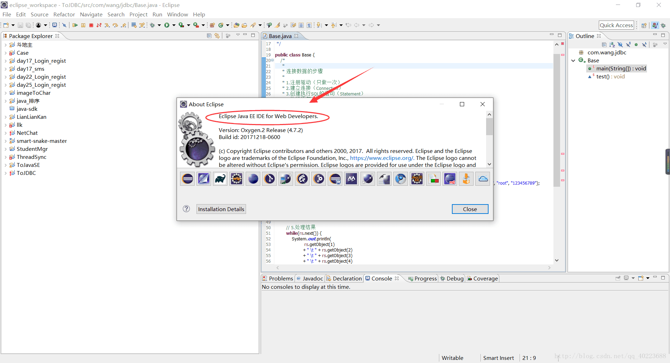Toggle Block Selection Mode in toolbar
Viewport: 670px width, 363px height.
[301, 25]
